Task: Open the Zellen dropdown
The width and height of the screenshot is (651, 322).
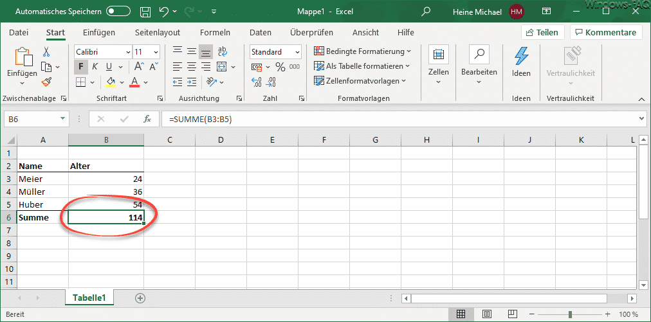Action: click(439, 66)
